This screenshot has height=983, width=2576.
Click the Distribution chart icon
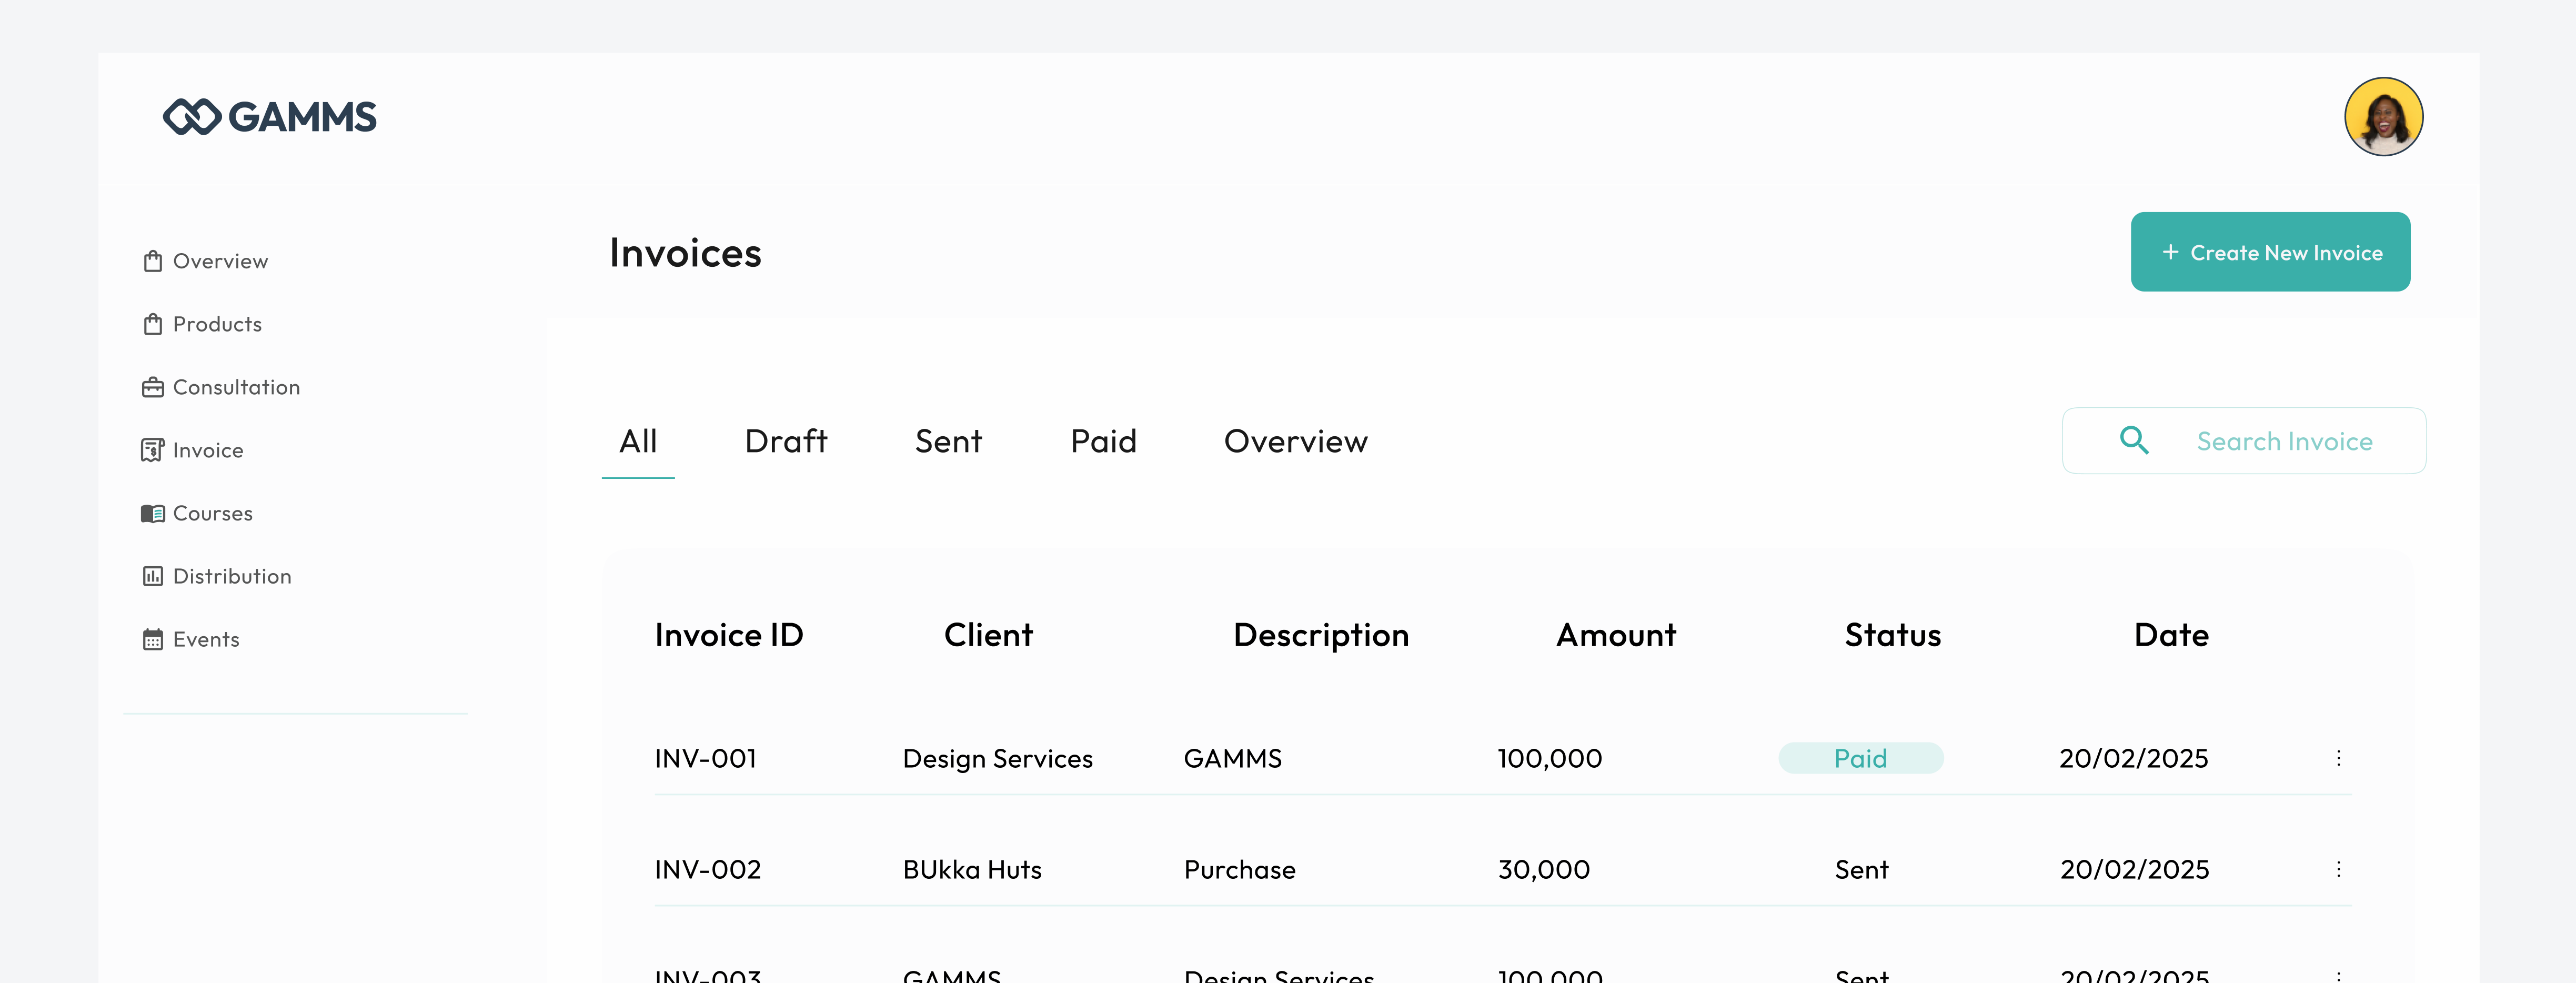pyautogui.click(x=153, y=576)
